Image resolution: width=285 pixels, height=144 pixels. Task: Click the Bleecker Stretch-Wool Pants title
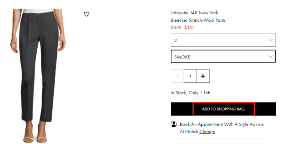198,20
